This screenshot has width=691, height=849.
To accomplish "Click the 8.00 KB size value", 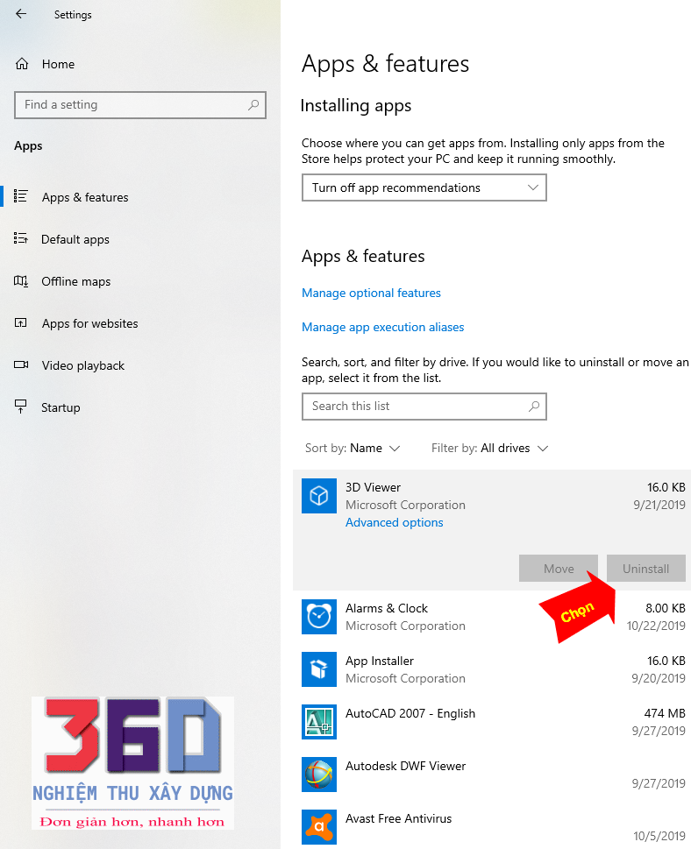I will [x=665, y=609].
